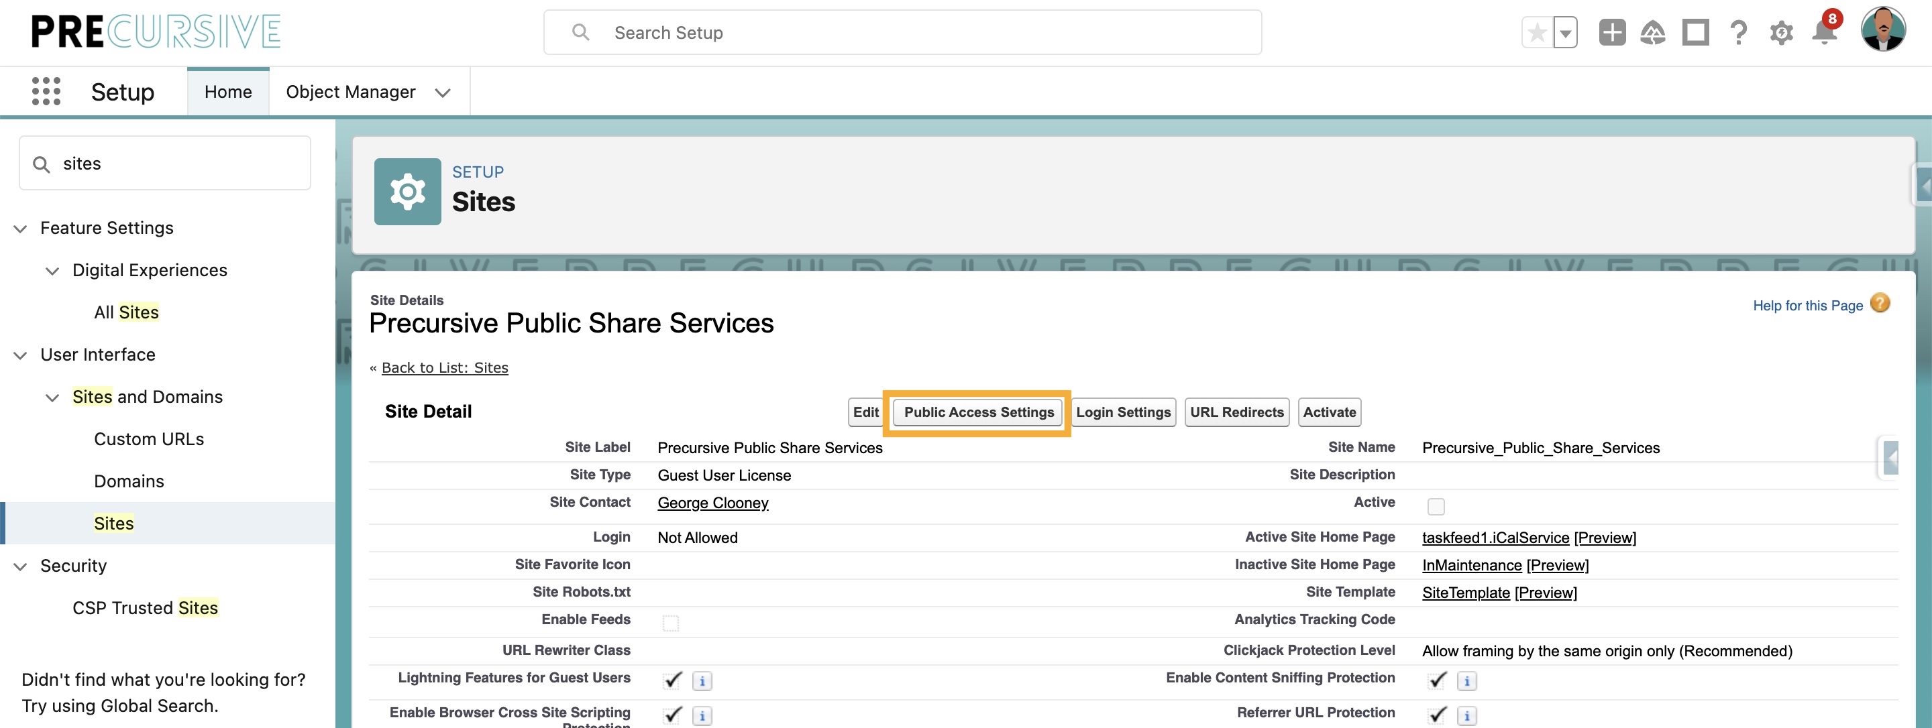The image size is (1932, 728).
Task: Open Setup via the gear icon
Action: pyautogui.click(x=1781, y=32)
